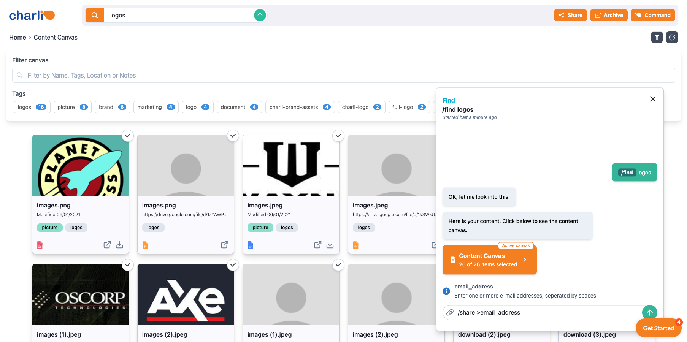Focus the Filter by Name, Tags field
The width and height of the screenshot is (687, 342).
point(344,75)
